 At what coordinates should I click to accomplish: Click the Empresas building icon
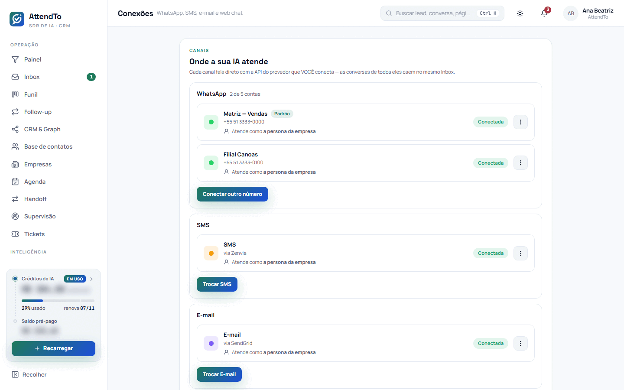tap(15, 164)
